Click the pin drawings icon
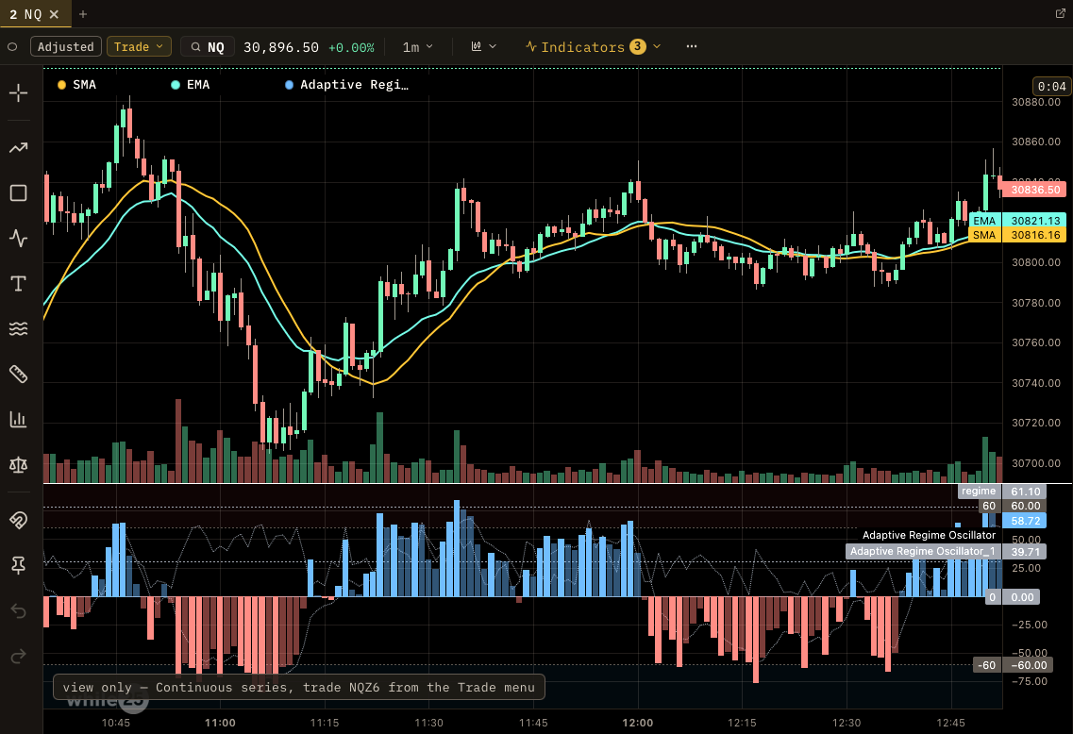The width and height of the screenshot is (1073, 734). pyautogui.click(x=19, y=565)
